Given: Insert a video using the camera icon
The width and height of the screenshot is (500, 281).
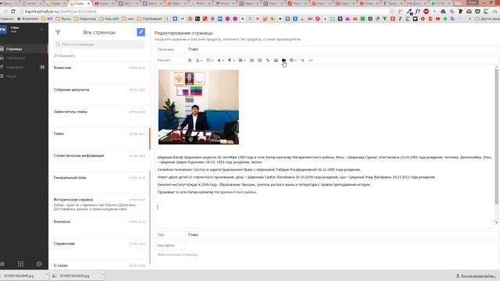Looking at the screenshot, I should point(284,60).
